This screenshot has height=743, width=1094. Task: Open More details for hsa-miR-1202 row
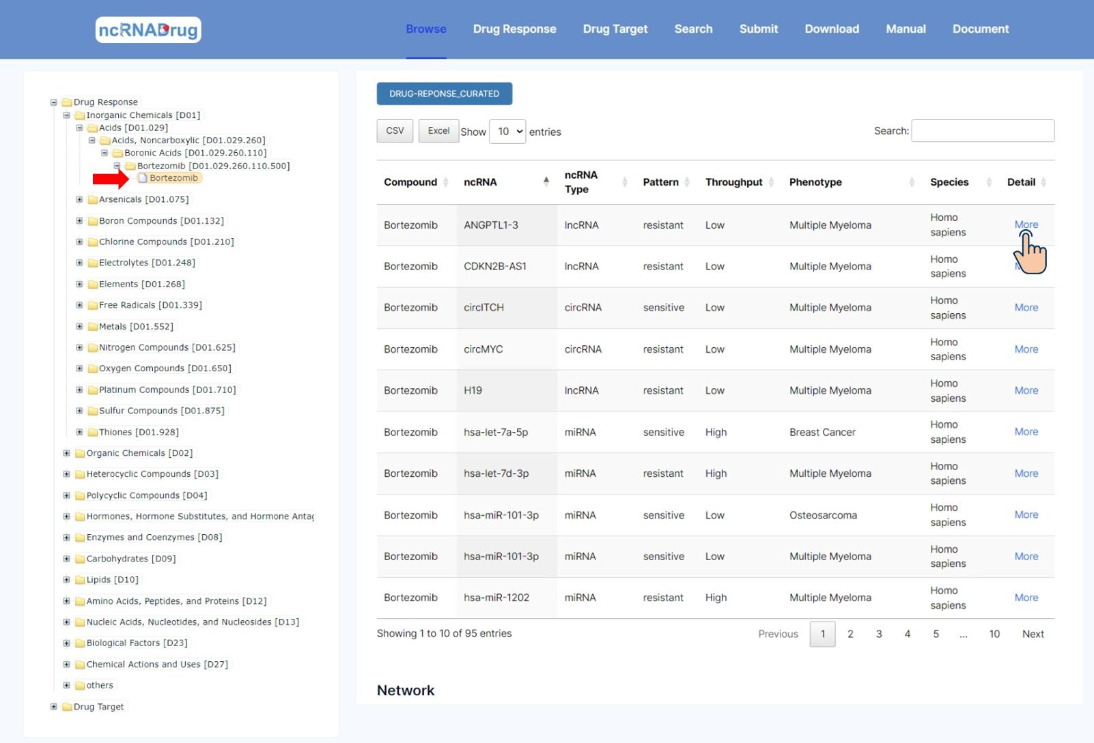pos(1026,598)
